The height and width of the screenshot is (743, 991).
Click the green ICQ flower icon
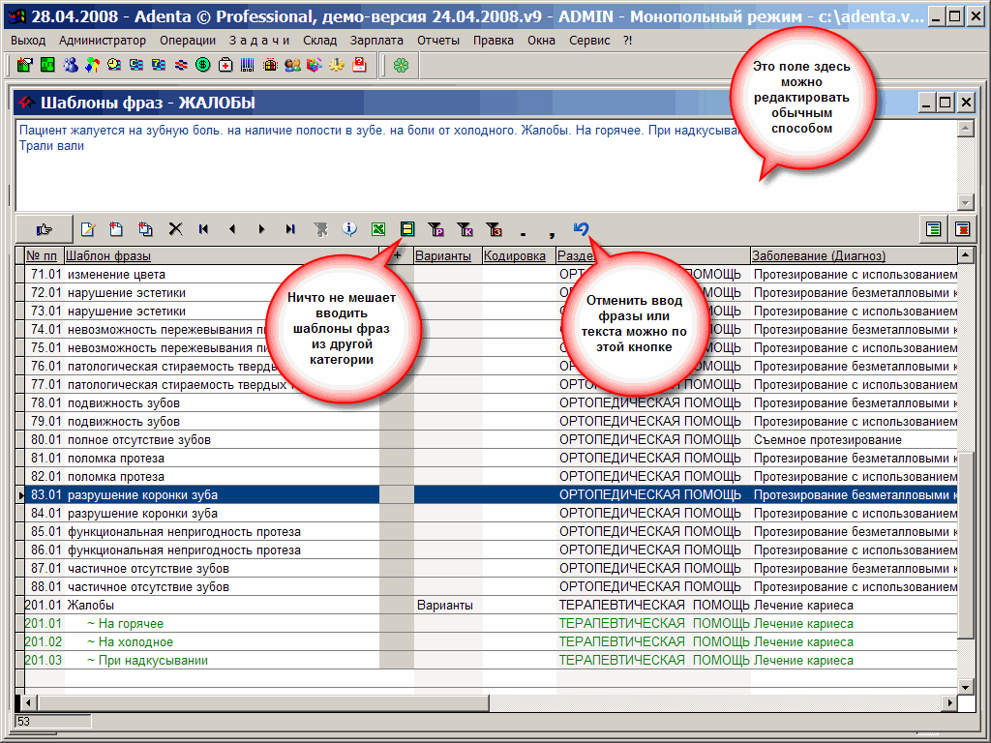400,65
